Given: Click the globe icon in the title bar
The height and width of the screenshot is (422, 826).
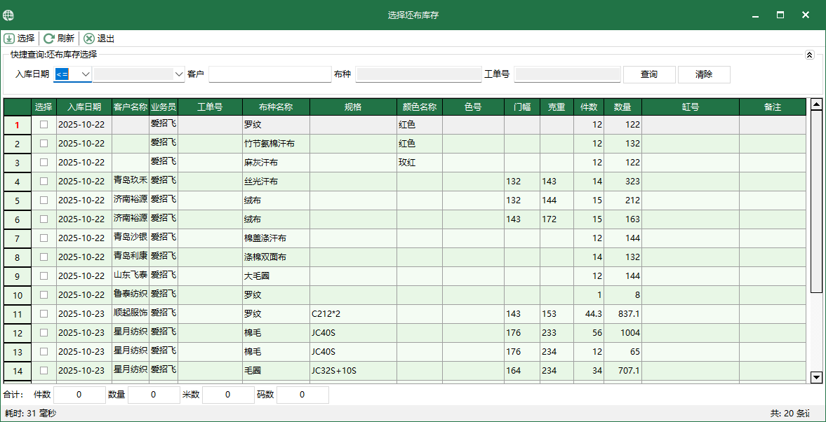Looking at the screenshot, I should [x=9, y=14].
